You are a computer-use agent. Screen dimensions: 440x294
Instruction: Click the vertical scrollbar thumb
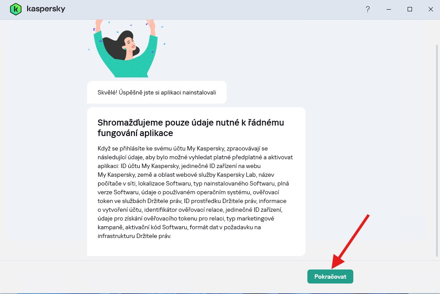point(436,149)
